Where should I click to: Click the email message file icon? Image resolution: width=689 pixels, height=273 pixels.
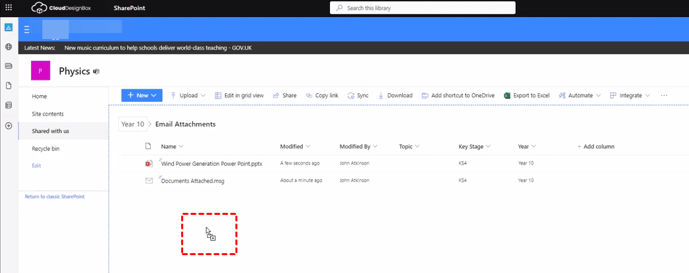[149, 180]
